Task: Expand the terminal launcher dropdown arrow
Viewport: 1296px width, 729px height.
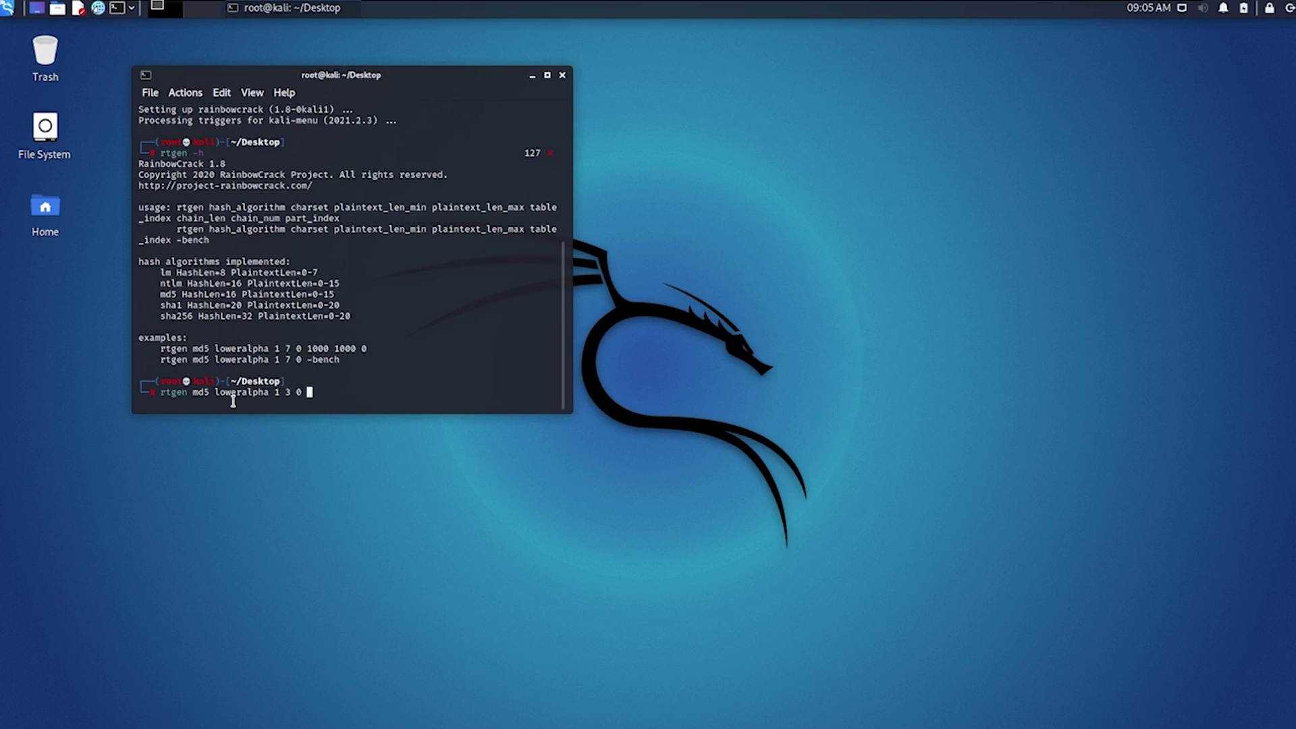Action: [132, 8]
